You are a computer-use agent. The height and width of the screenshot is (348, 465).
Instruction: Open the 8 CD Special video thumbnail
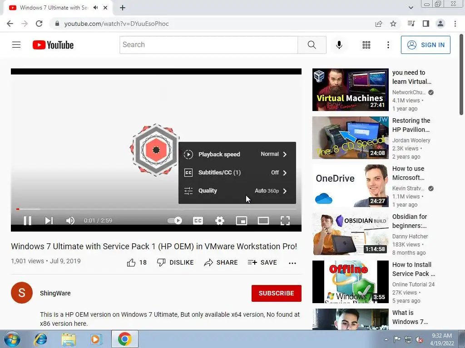(x=350, y=138)
